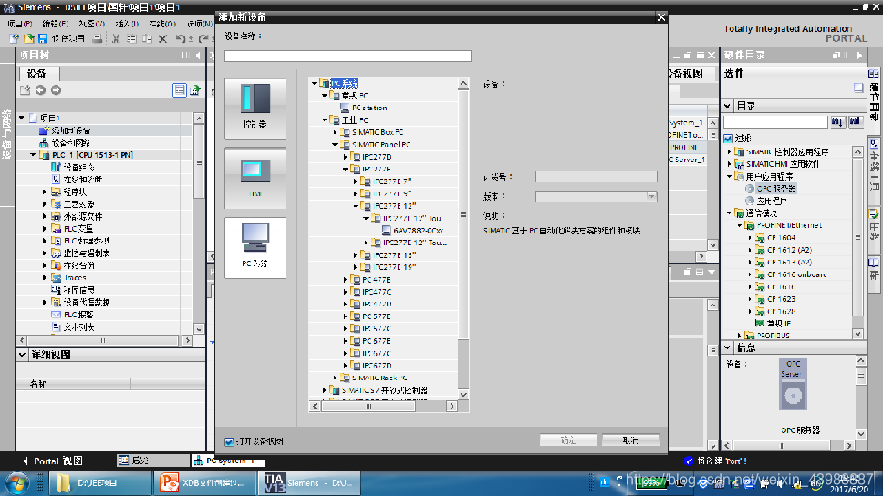
Task: Toggle the Filter checkbox in hardware catalog
Action: (728, 139)
